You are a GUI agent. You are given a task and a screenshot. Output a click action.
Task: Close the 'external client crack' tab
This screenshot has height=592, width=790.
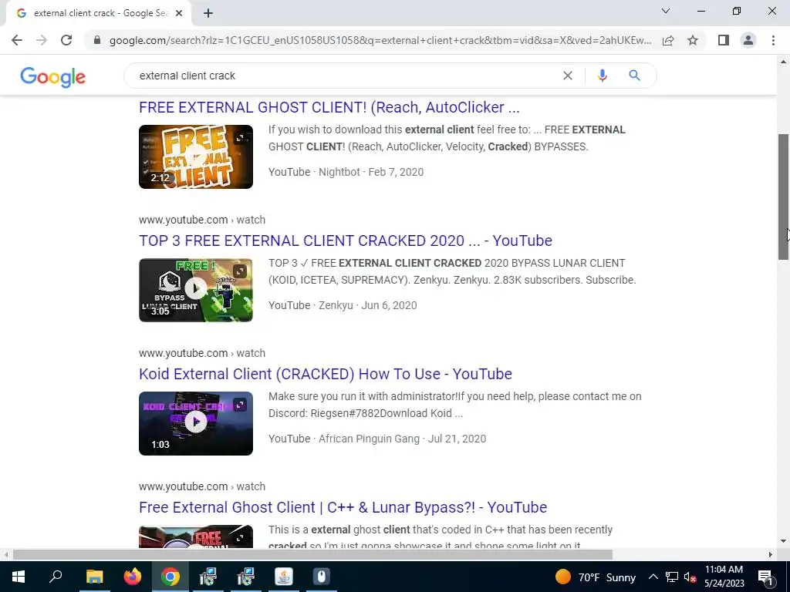click(x=179, y=14)
